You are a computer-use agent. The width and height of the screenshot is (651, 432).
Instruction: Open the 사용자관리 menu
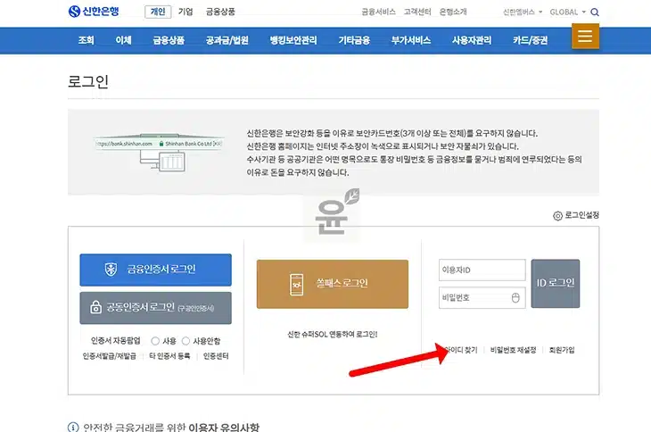click(472, 40)
